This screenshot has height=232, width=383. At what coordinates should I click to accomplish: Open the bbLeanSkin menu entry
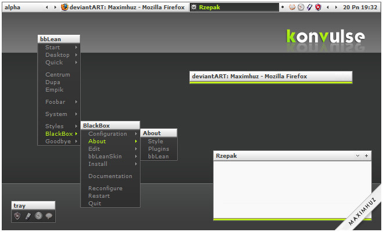pos(110,157)
